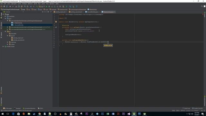Open the Code menu

(19, 4)
